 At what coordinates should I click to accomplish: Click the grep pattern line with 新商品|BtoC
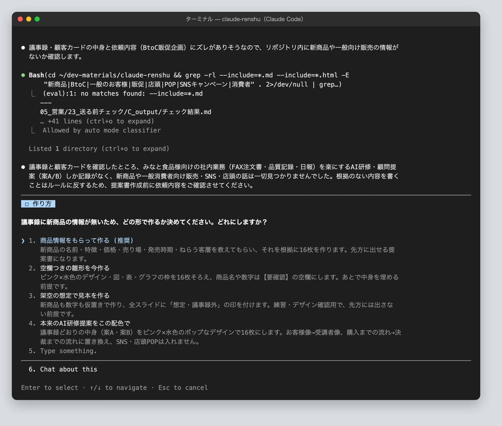[193, 84]
